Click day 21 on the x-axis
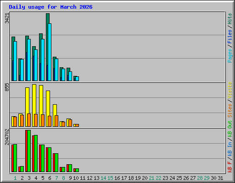 coord(151,178)
